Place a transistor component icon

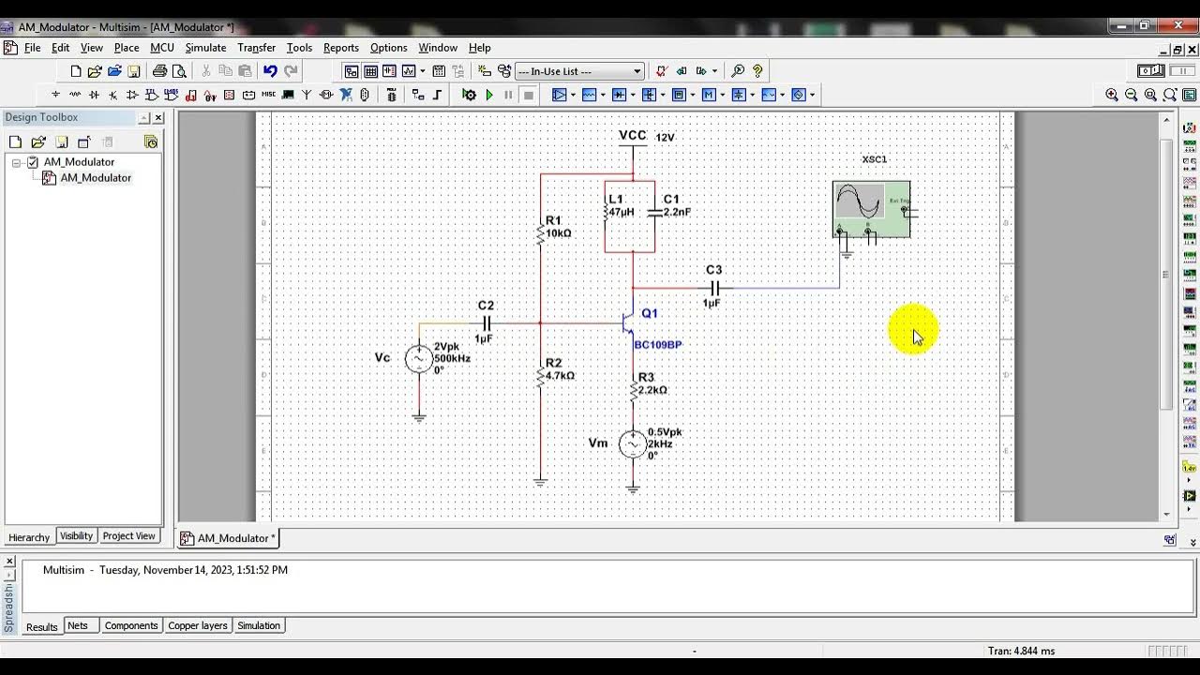pyautogui.click(x=112, y=95)
